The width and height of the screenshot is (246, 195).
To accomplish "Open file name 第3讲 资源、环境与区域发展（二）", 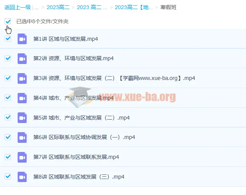I will [x=114, y=78].
